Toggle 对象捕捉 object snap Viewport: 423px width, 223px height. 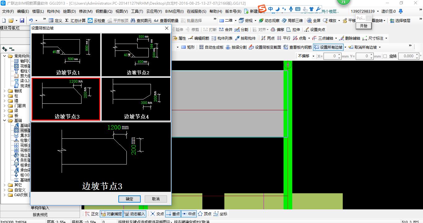tap(111, 214)
